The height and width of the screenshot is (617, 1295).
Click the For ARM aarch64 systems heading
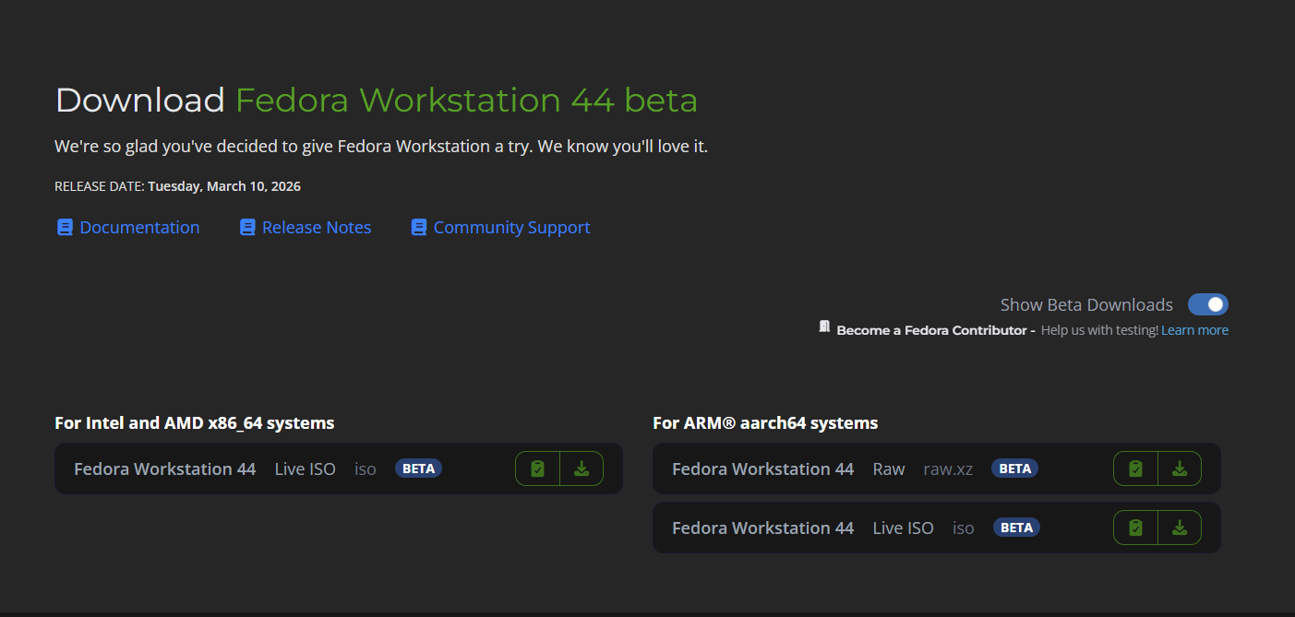[765, 422]
